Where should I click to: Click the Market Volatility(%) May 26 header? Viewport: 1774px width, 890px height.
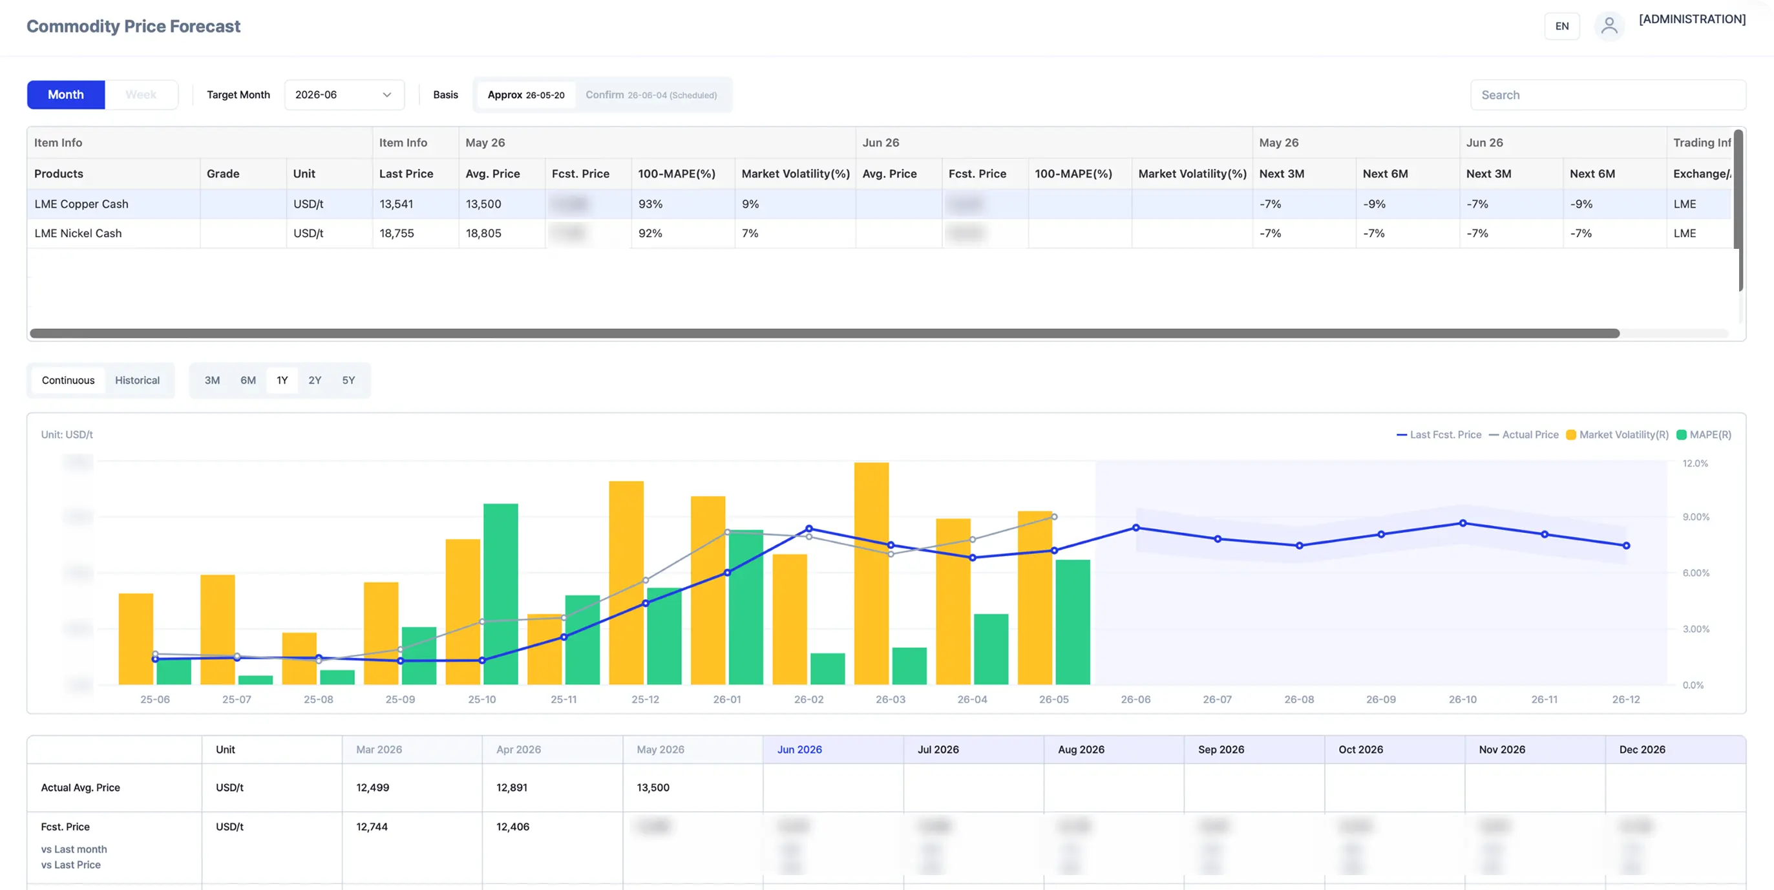click(796, 174)
